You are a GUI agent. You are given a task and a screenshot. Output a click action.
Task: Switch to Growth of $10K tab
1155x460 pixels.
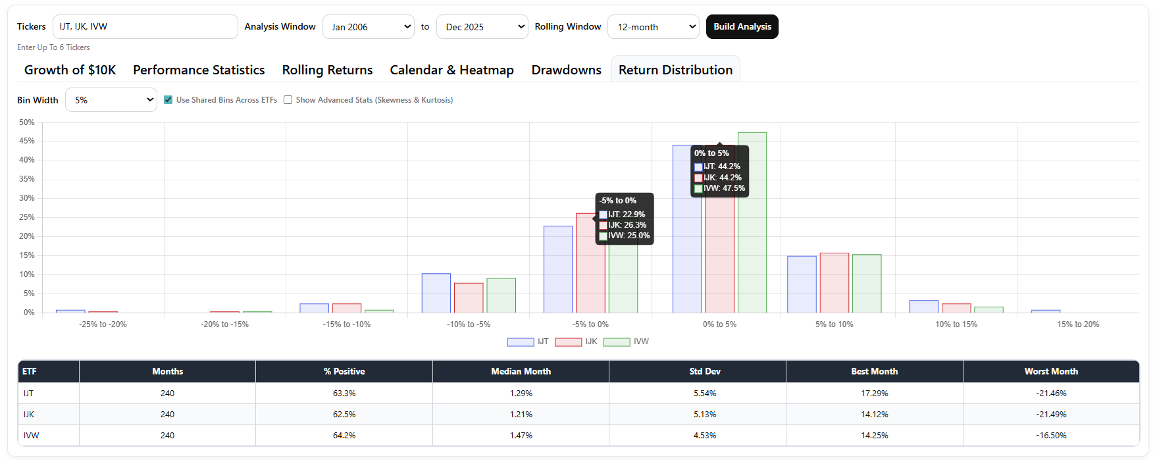click(x=70, y=70)
